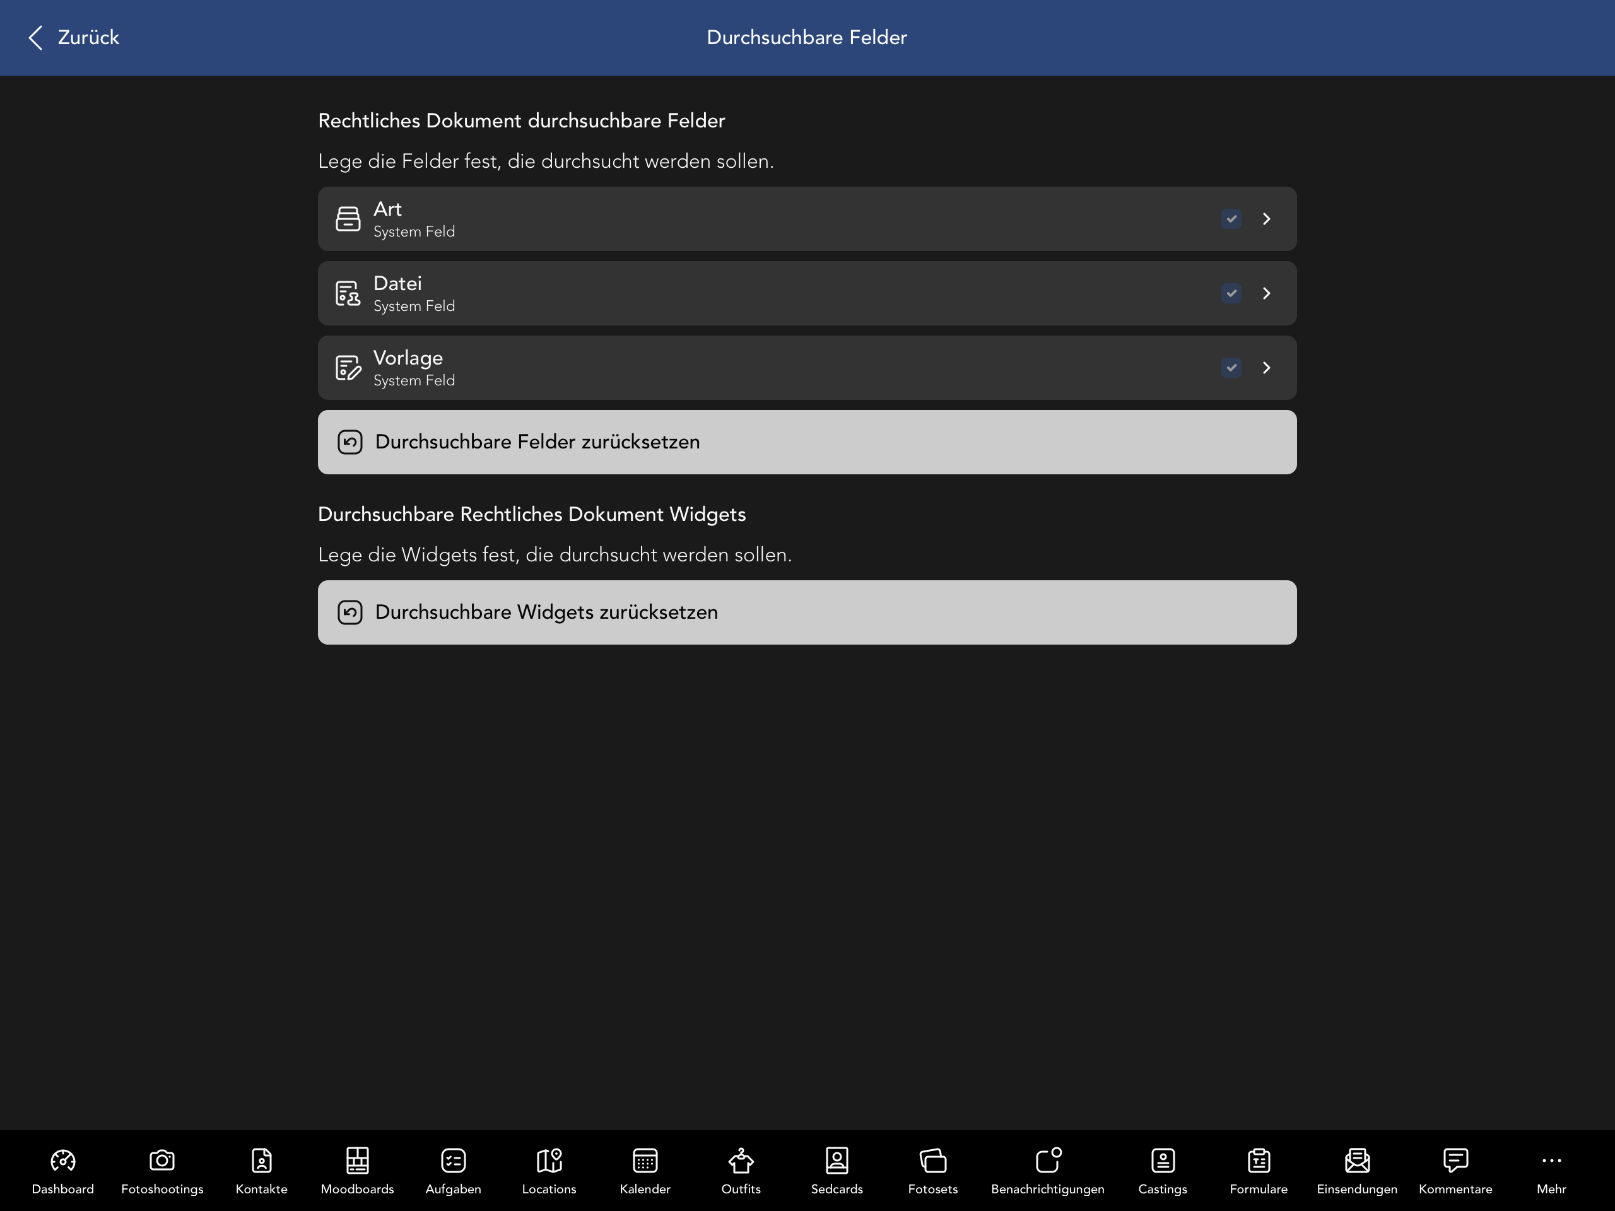This screenshot has height=1211, width=1615.
Task: Open the Locations section
Action: [549, 1169]
